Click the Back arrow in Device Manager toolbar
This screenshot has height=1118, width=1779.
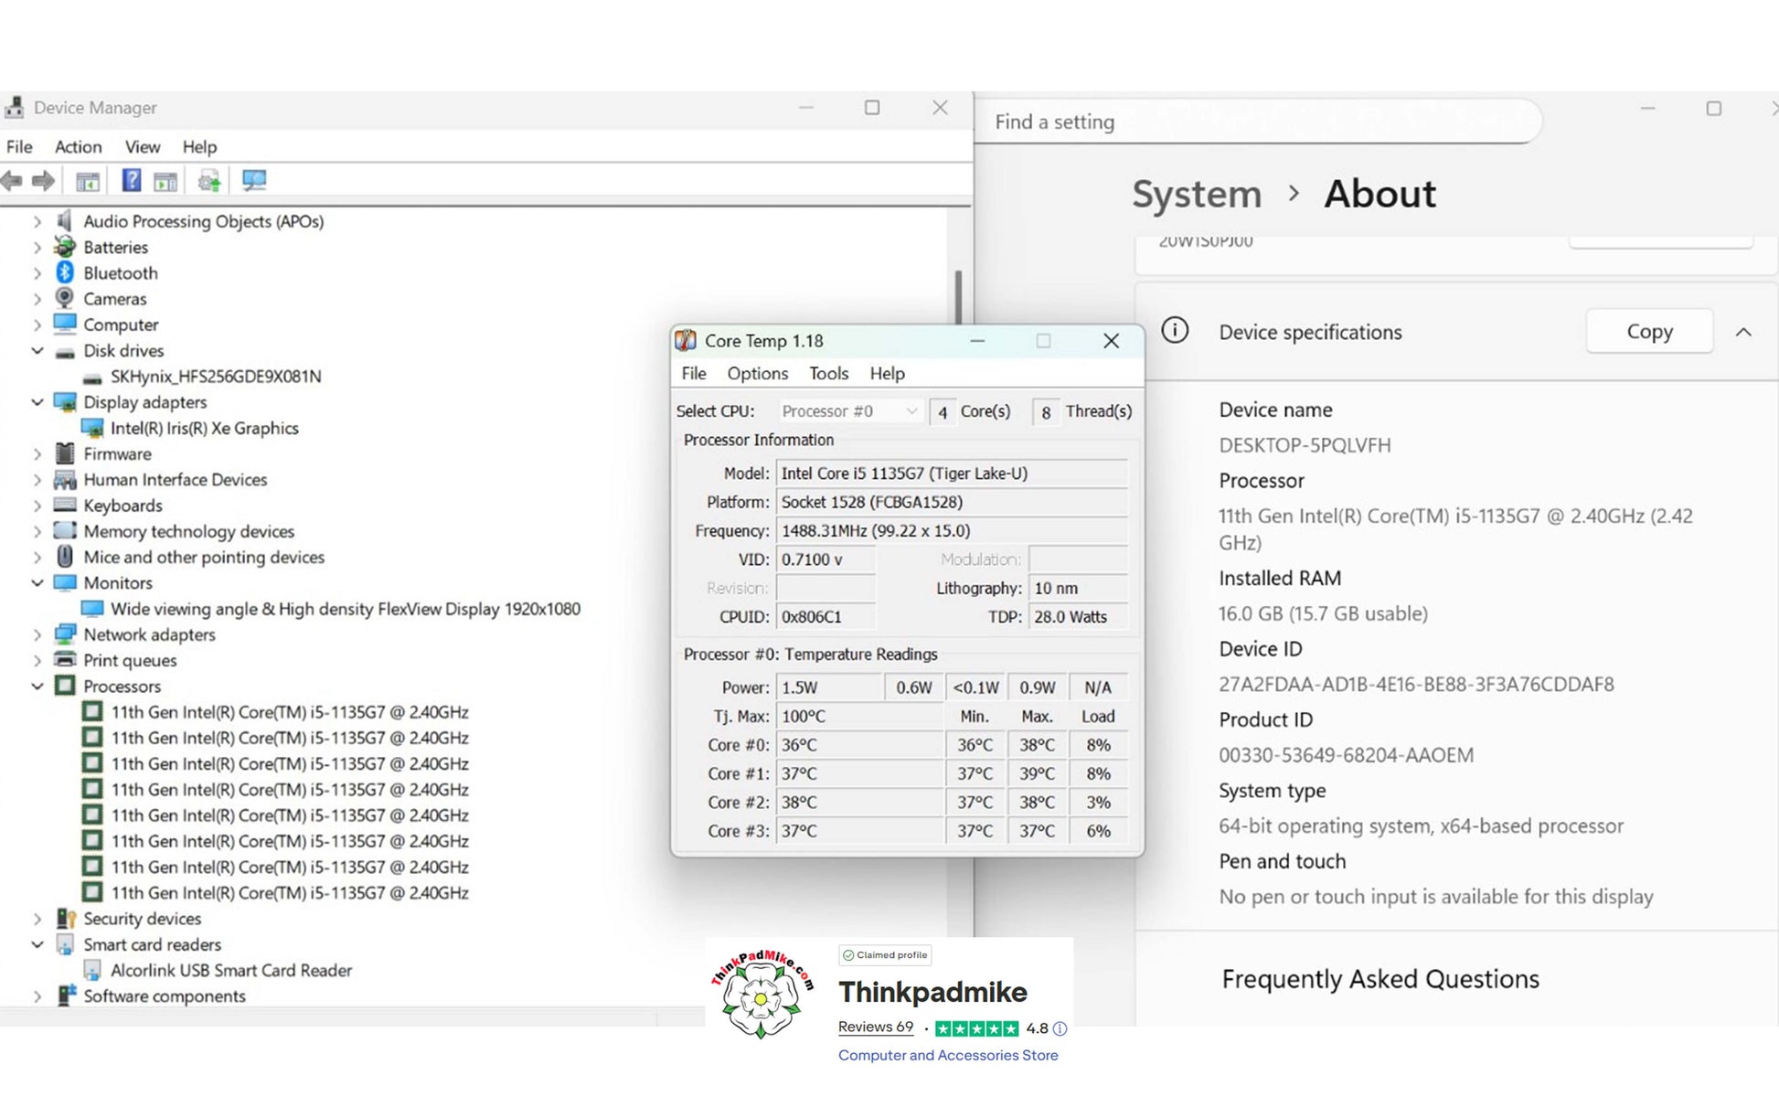[12, 181]
